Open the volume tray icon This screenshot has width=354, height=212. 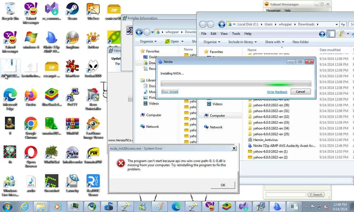coord(326,206)
